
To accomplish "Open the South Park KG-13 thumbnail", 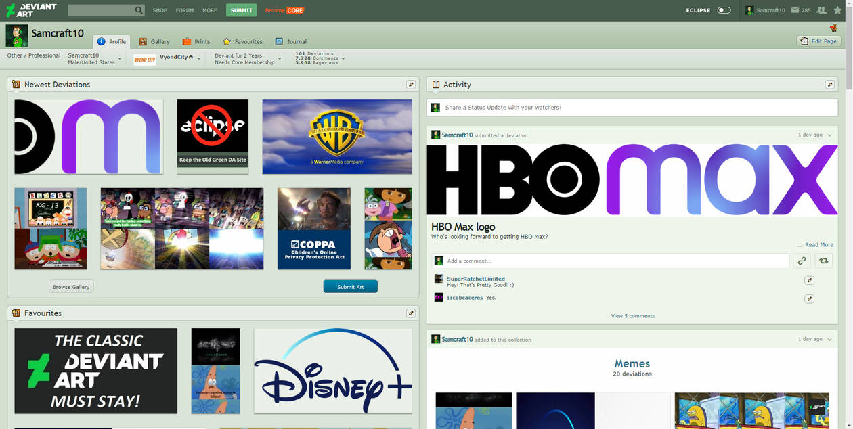I will point(51,229).
